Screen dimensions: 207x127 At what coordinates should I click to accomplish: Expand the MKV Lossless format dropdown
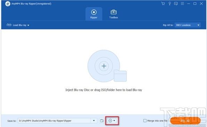(188, 25)
